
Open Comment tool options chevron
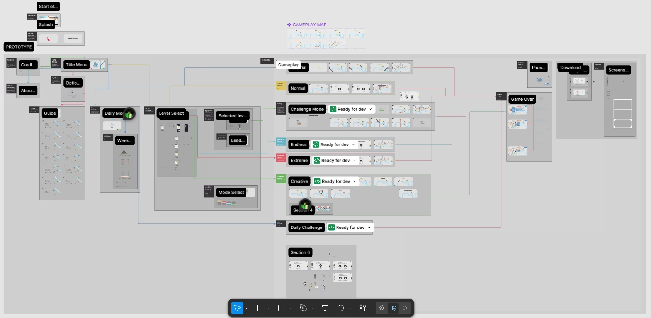coord(350,308)
